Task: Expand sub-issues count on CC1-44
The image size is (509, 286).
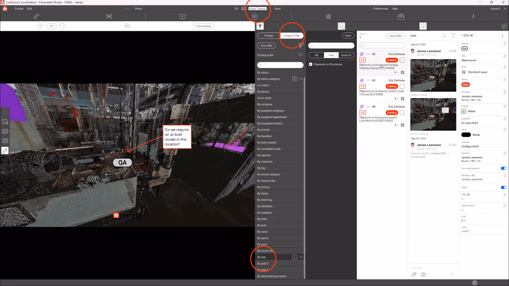Action: 396,125
